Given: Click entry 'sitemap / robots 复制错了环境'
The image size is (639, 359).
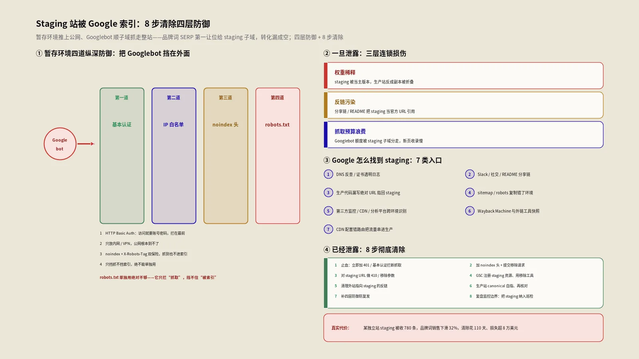Looking at the screenshot, I should click(x=505, y=193).
